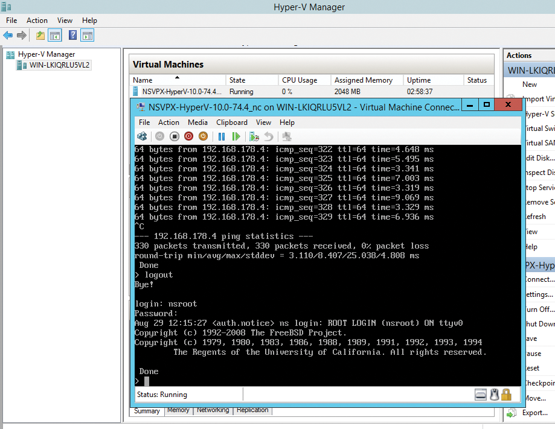Revert the VM with the blue revert arrow icon

(x=269, y=136)
